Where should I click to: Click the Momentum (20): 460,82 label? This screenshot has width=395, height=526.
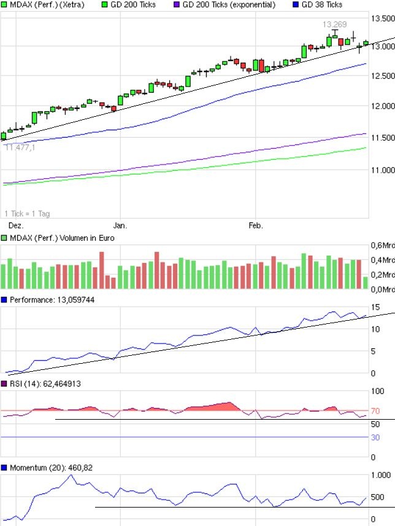(x=51, y=468)
